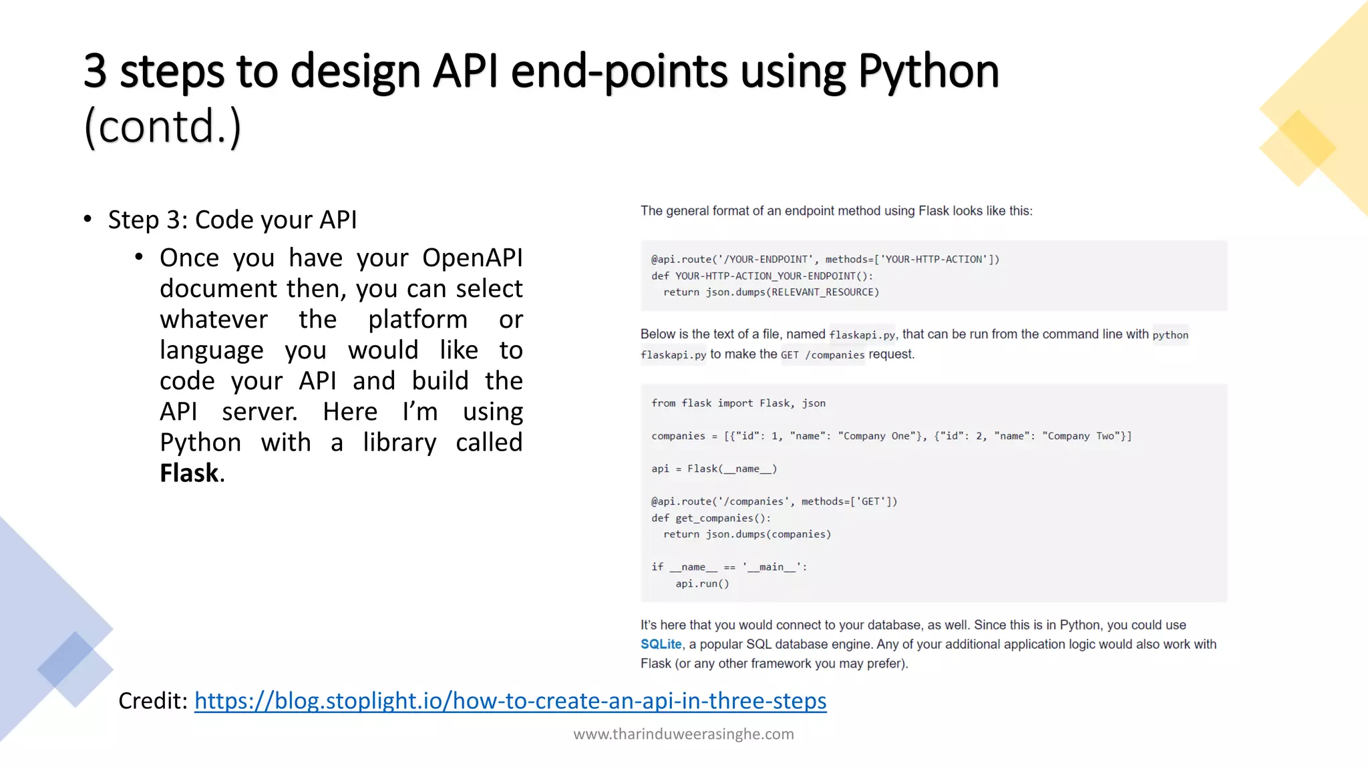Viewport: 1368px width, 769px height.
Task: Click the 'api.run()' code line
Action: pos(702,583)
